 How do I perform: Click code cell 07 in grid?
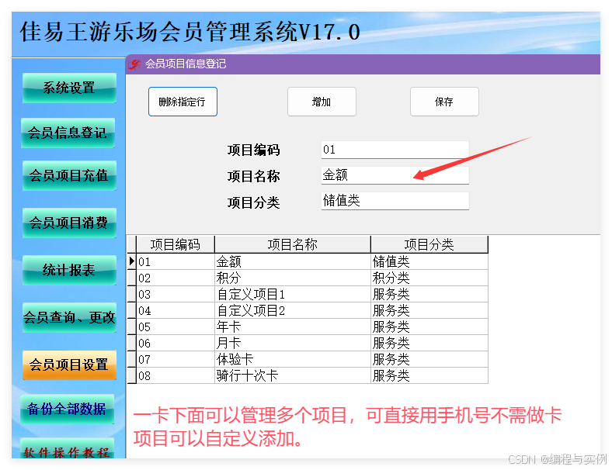[x=176, y=360]
